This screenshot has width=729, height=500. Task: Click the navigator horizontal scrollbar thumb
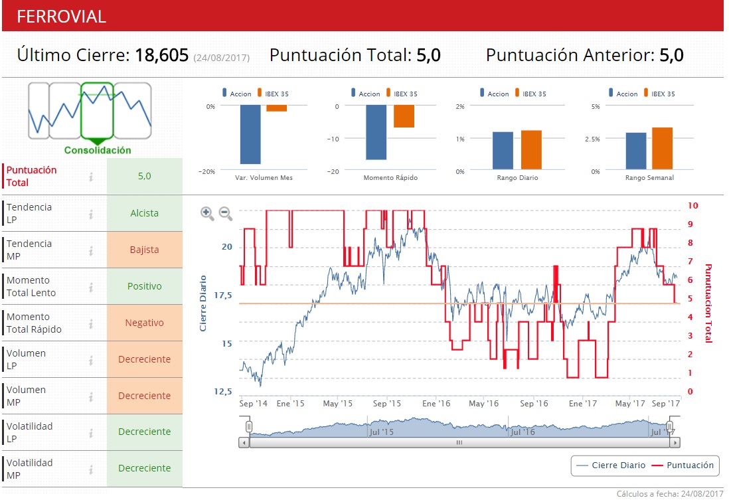coord(459,442)
